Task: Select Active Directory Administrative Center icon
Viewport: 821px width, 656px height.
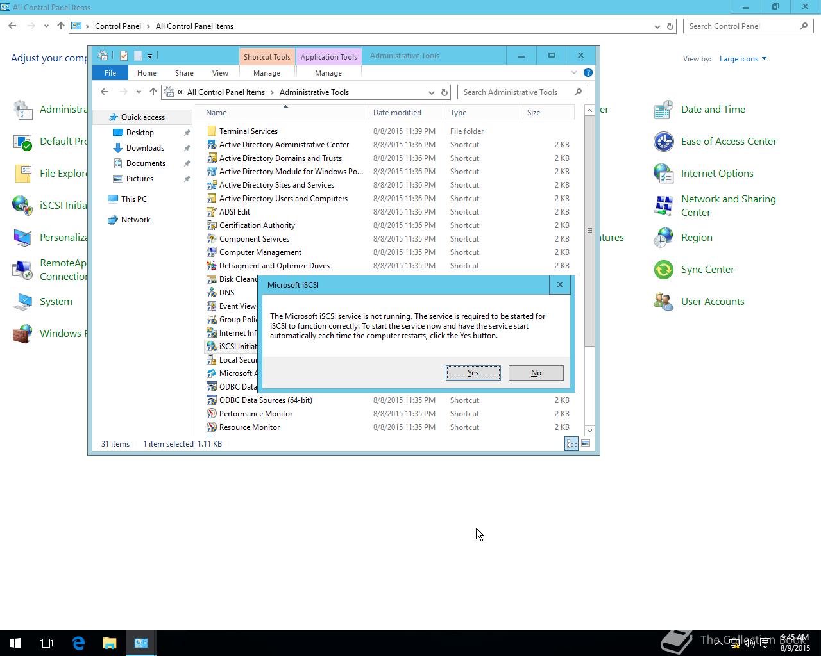Action: (212, 145)
